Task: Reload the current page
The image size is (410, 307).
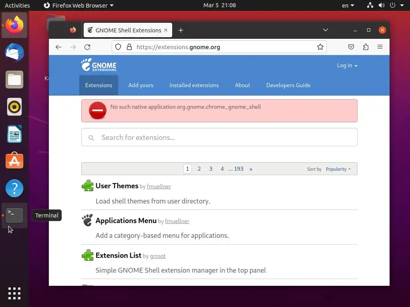Action: 87,47
